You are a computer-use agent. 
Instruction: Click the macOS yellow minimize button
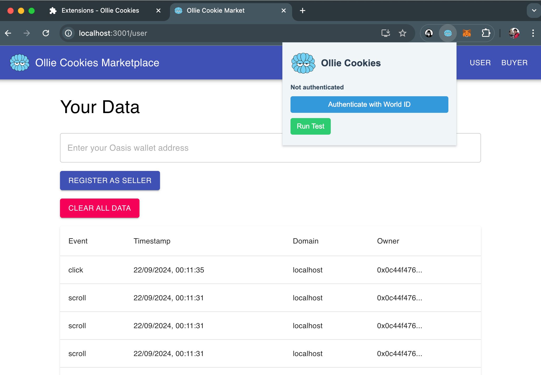(21, 11)
